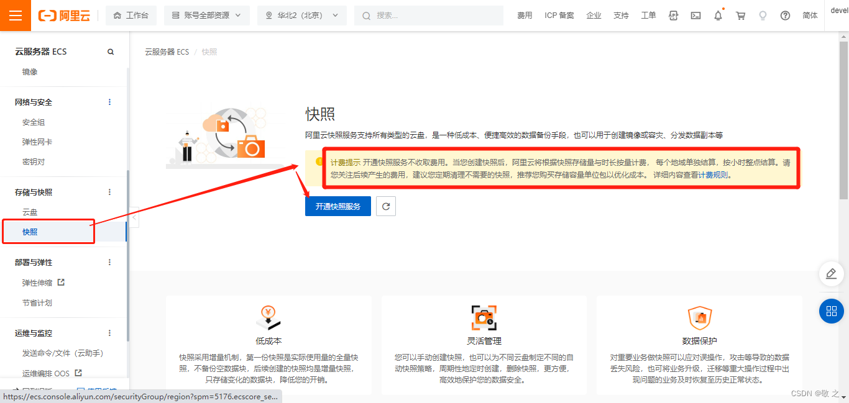Click the 云服务器 ECS sidebar title
849x403 pixels.
(x=40, y=52)
